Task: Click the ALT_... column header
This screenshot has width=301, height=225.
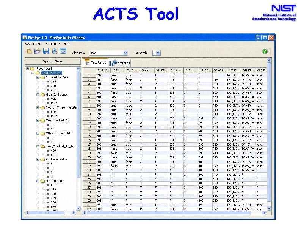Action: pyautogui.click(x=191, y=70)
